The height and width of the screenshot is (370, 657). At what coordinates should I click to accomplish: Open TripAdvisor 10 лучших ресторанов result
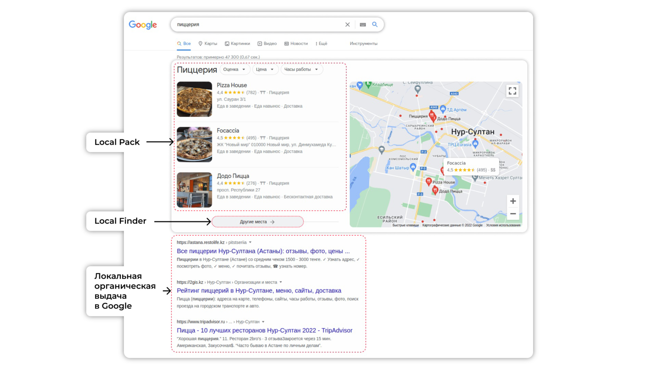tap(264, 330)
